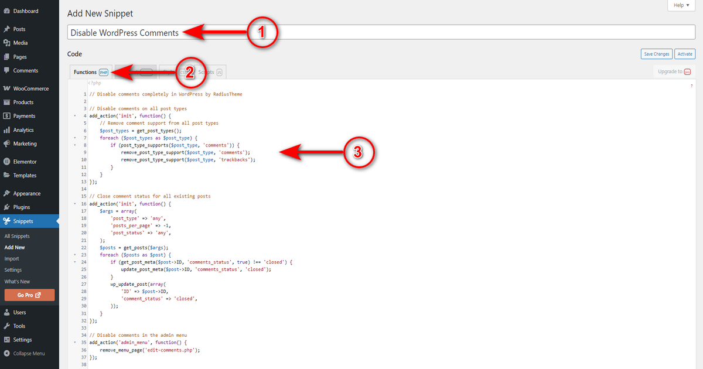The width and height of the screenshot is (703, 369).
Task: Click "'comment_status' => 'closed'," code line
Action: coord(159,299)
